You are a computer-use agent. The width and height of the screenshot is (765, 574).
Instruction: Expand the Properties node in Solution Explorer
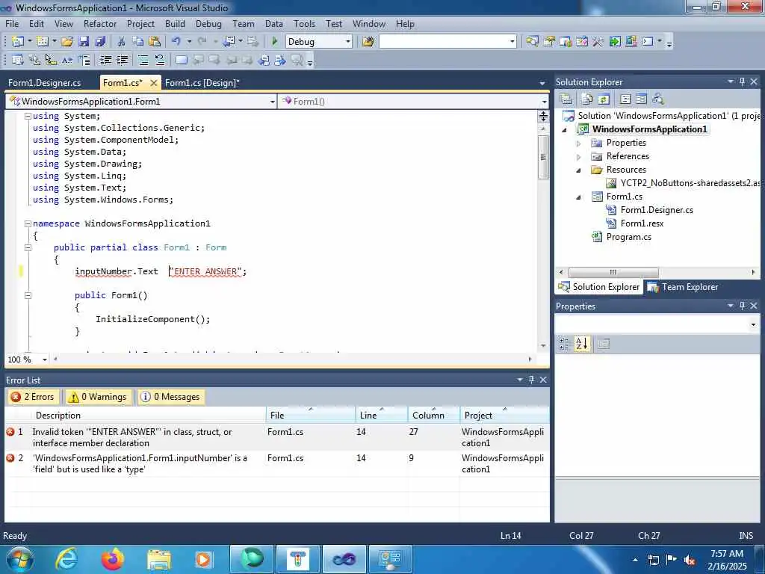(x=579, y=143)
